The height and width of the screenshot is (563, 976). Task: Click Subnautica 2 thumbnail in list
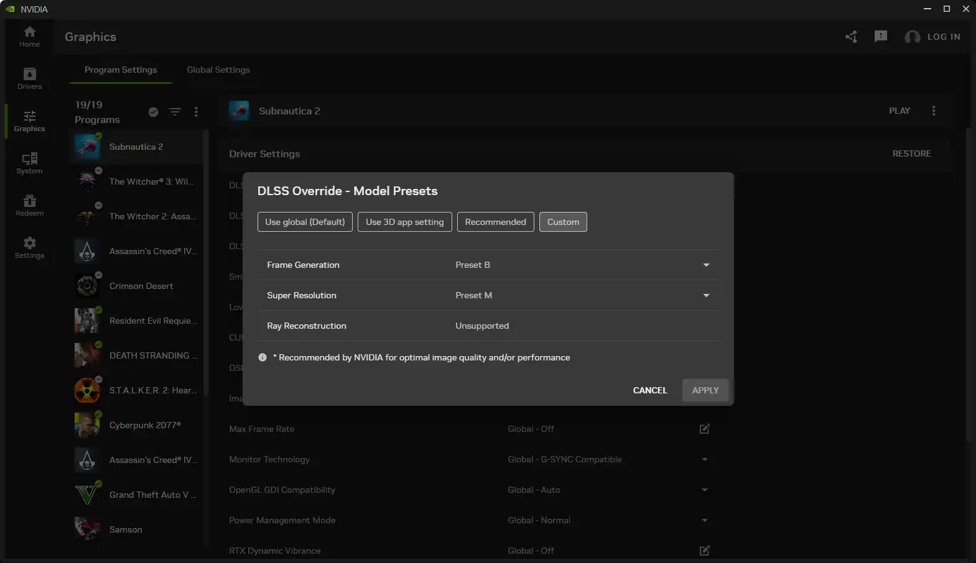(87, 147)
